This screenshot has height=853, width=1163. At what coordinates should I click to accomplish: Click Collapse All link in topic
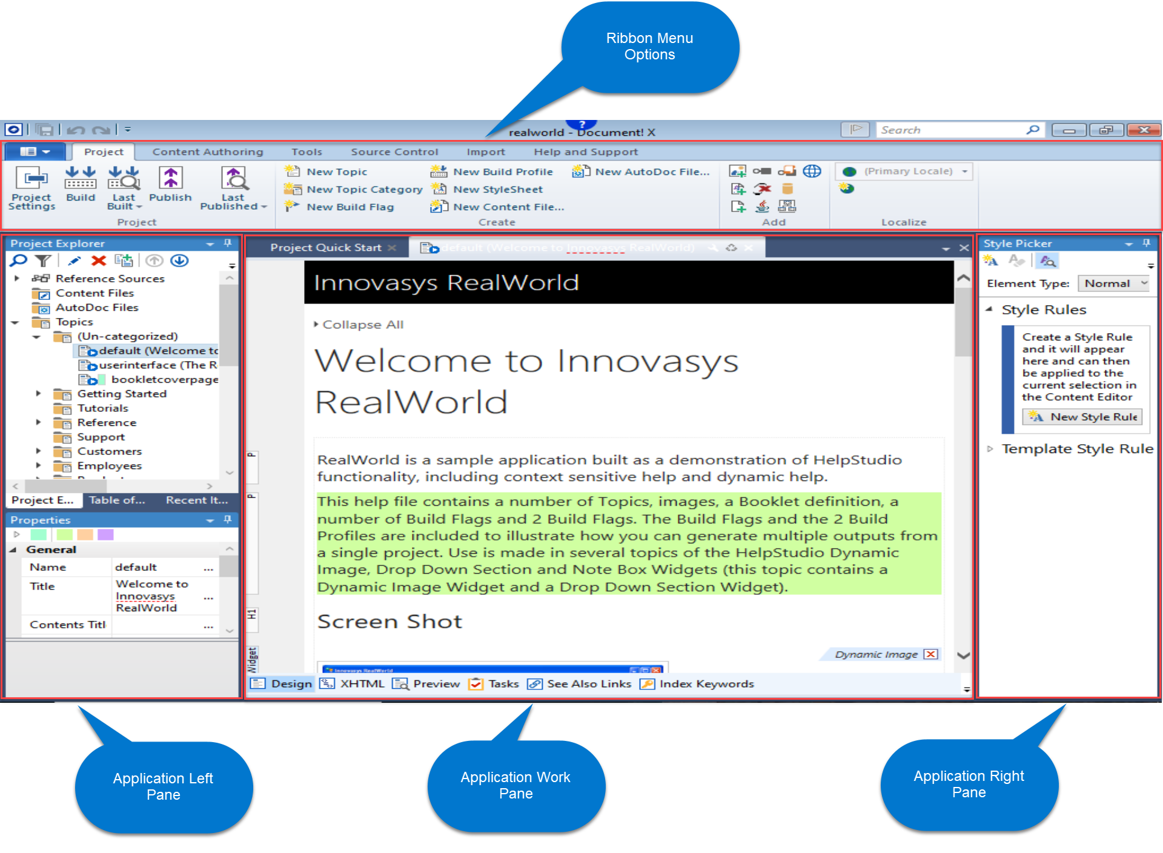point(359,325)
